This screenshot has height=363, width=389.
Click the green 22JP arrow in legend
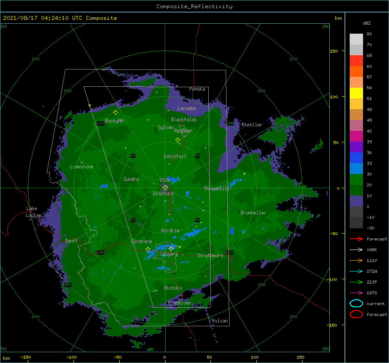pos(356,282)
